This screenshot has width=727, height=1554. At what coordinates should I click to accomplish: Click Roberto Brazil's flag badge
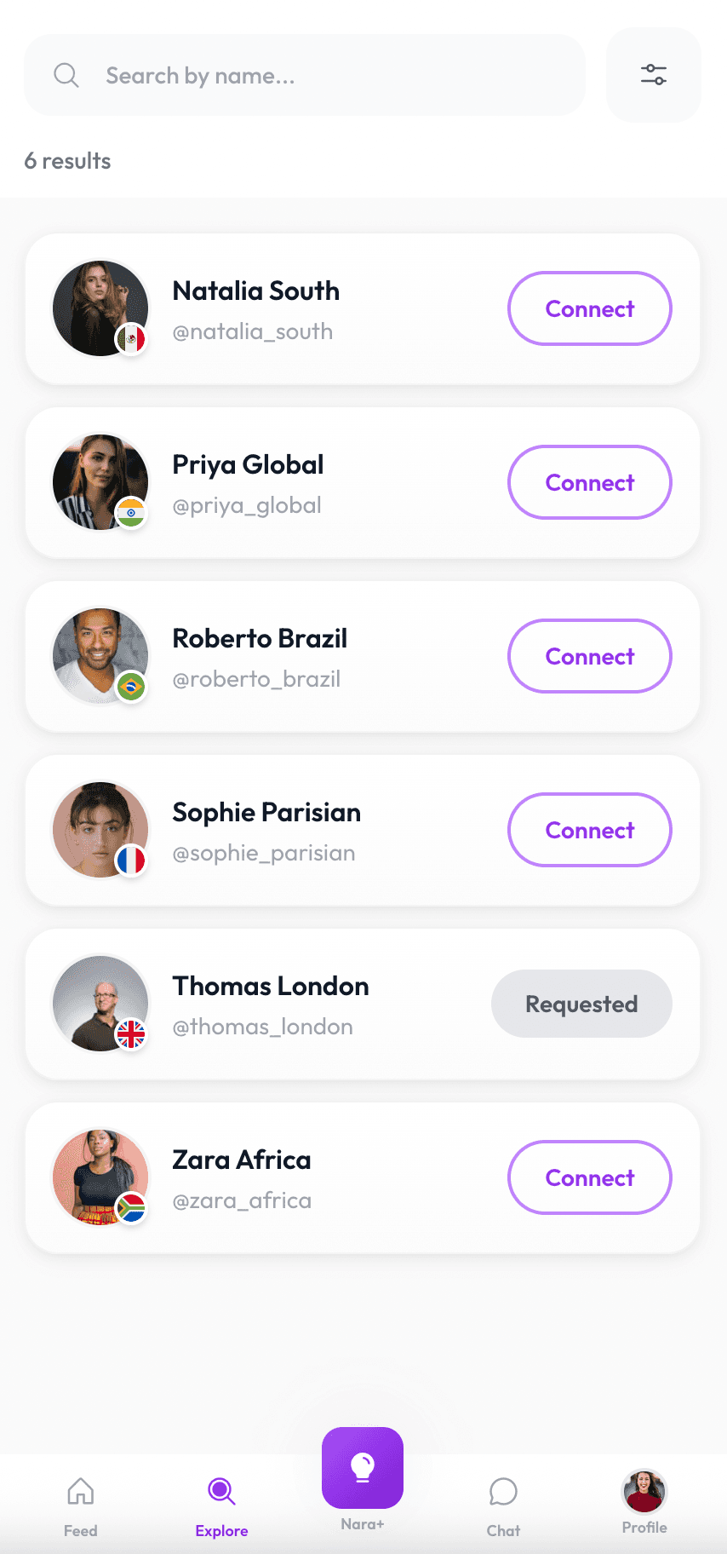[x=131, y=687]
